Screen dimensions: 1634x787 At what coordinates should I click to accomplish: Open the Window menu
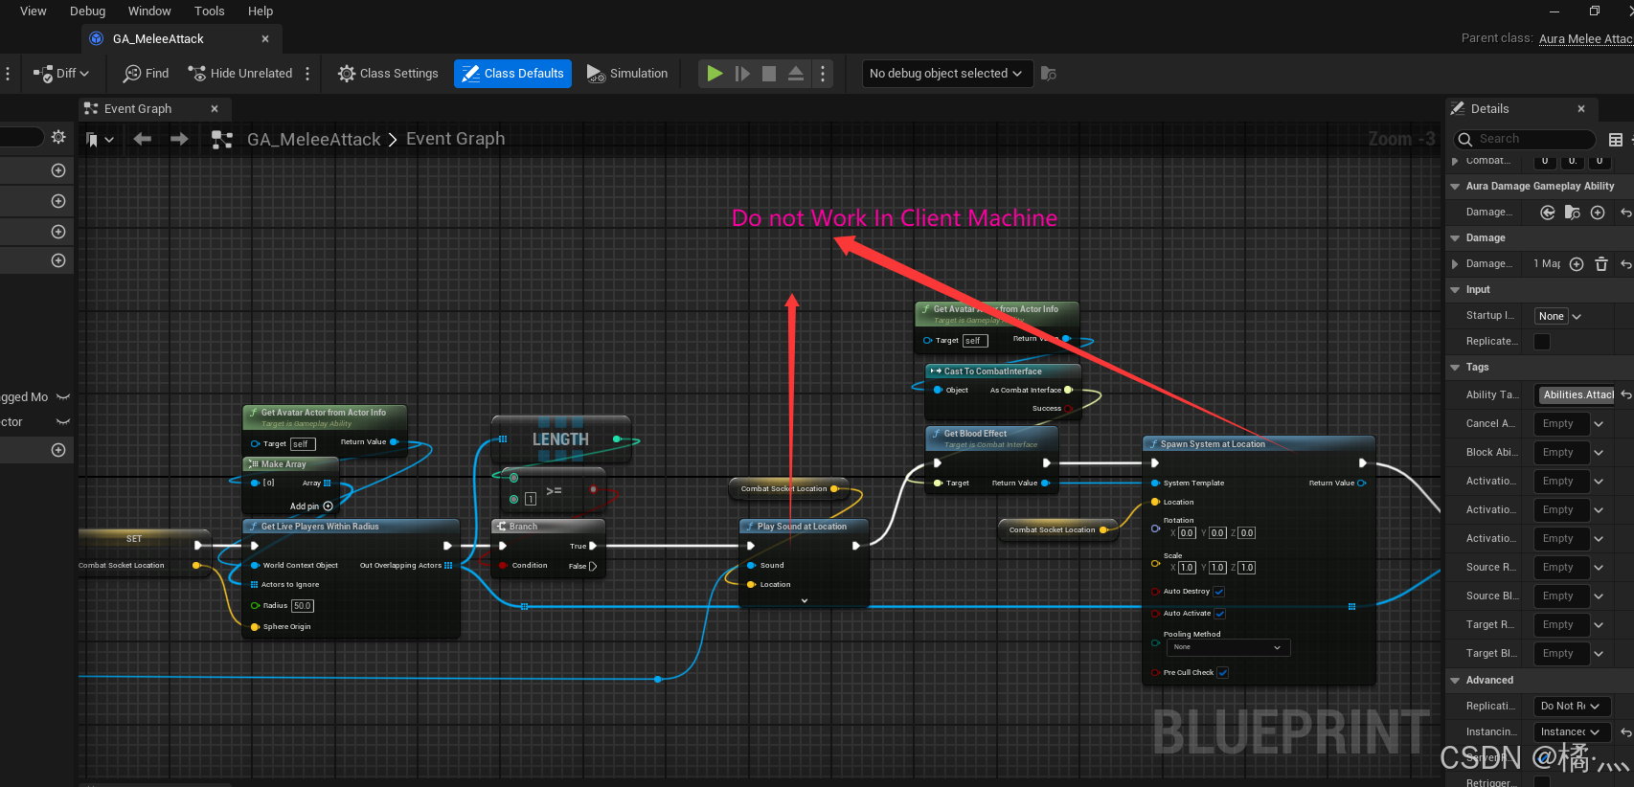click(149, 11)
